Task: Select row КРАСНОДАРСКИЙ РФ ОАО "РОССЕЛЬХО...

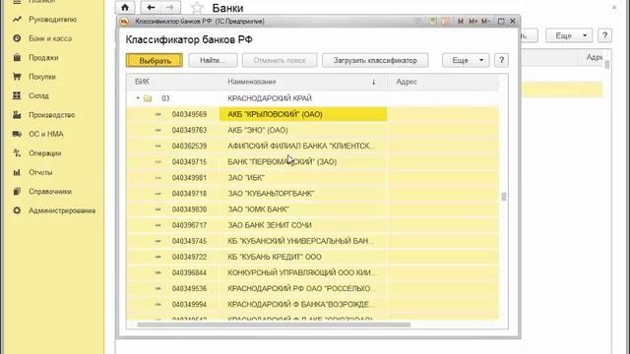Action: point(313,288)
